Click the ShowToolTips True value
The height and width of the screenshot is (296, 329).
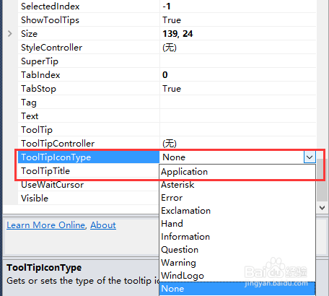pos(172,20)
